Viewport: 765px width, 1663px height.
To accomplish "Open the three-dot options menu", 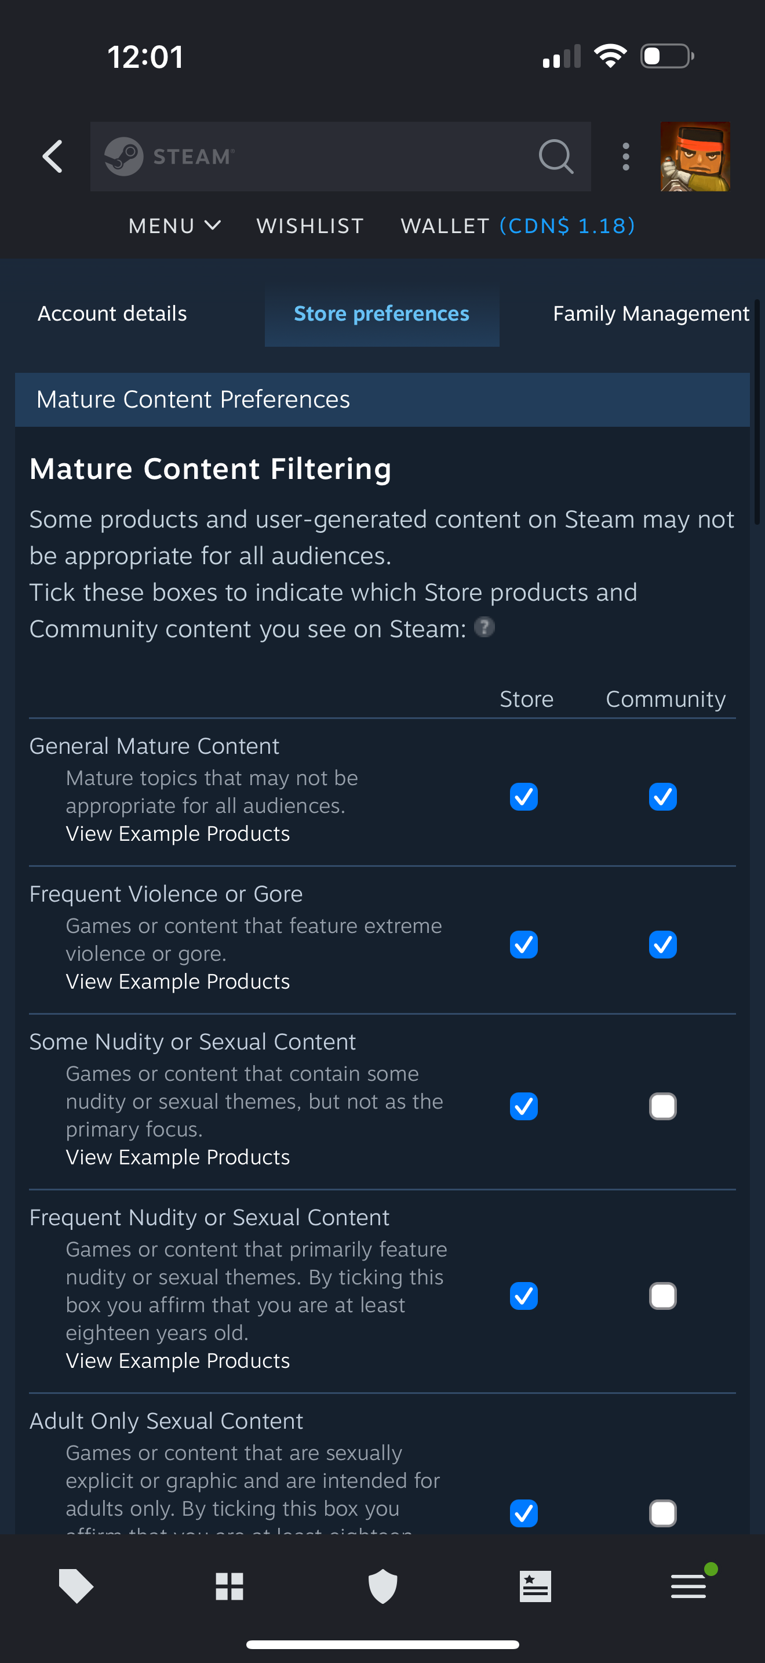I will (625, 156).
